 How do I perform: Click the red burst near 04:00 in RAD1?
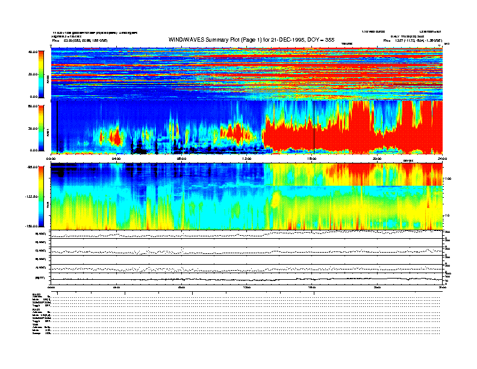point(115,137)
